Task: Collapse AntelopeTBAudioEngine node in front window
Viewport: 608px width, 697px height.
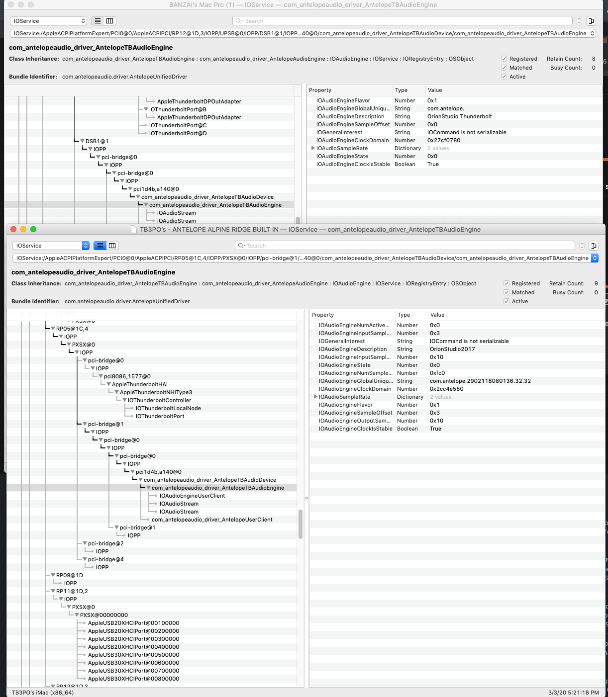Action: coord(148,488)
